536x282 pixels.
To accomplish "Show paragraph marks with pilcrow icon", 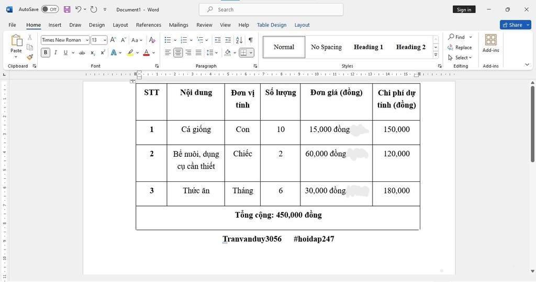I will [x=251, y=40].
